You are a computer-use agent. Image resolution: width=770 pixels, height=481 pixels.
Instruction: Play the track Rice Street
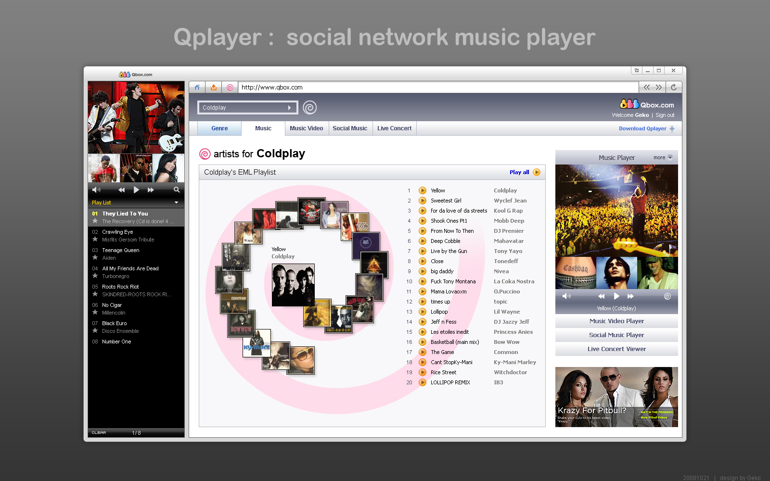[423, 372]
